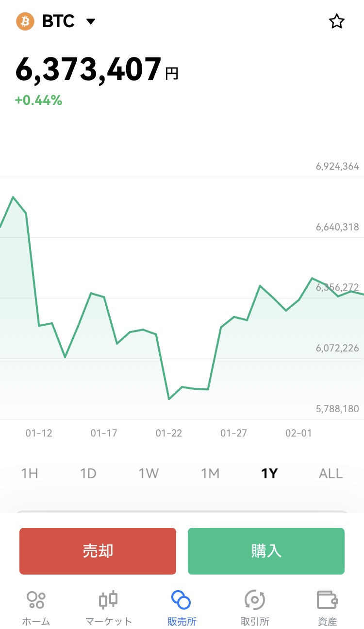Tap the BTC ticker name label
The image size is (364, 629).
click(x=58, y=21)
